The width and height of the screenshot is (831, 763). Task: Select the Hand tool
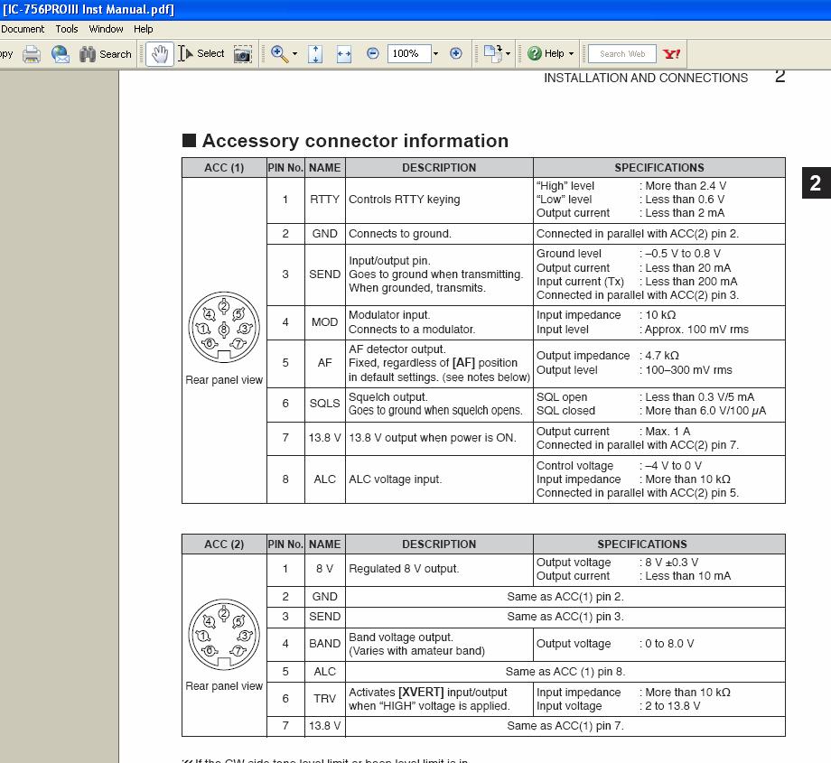160,54
